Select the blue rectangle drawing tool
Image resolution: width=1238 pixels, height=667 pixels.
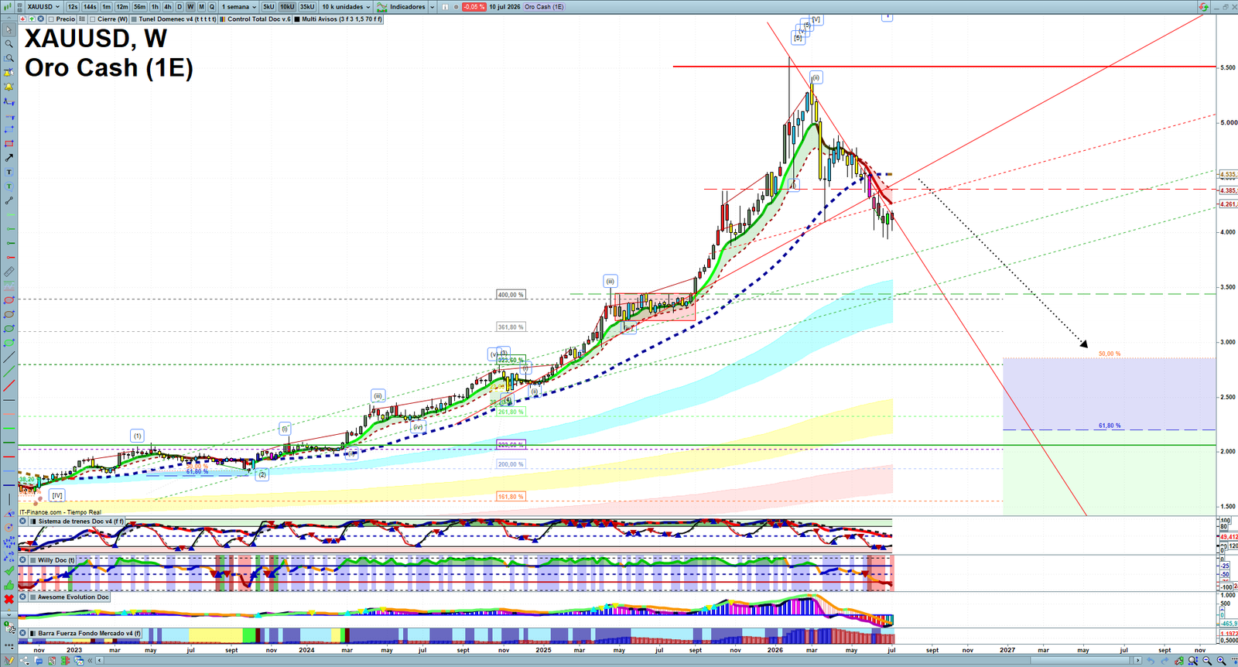(9, 130)
